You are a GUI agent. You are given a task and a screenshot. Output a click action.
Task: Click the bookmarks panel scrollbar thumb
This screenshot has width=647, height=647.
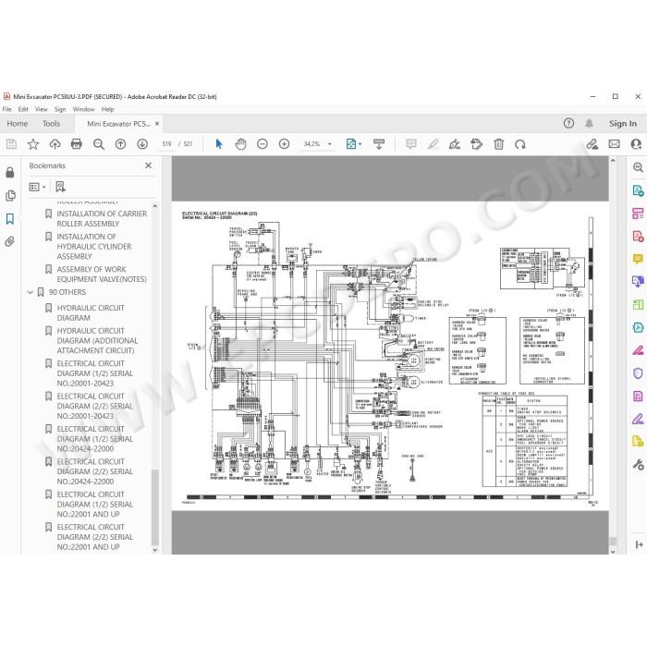coord(155,507)
